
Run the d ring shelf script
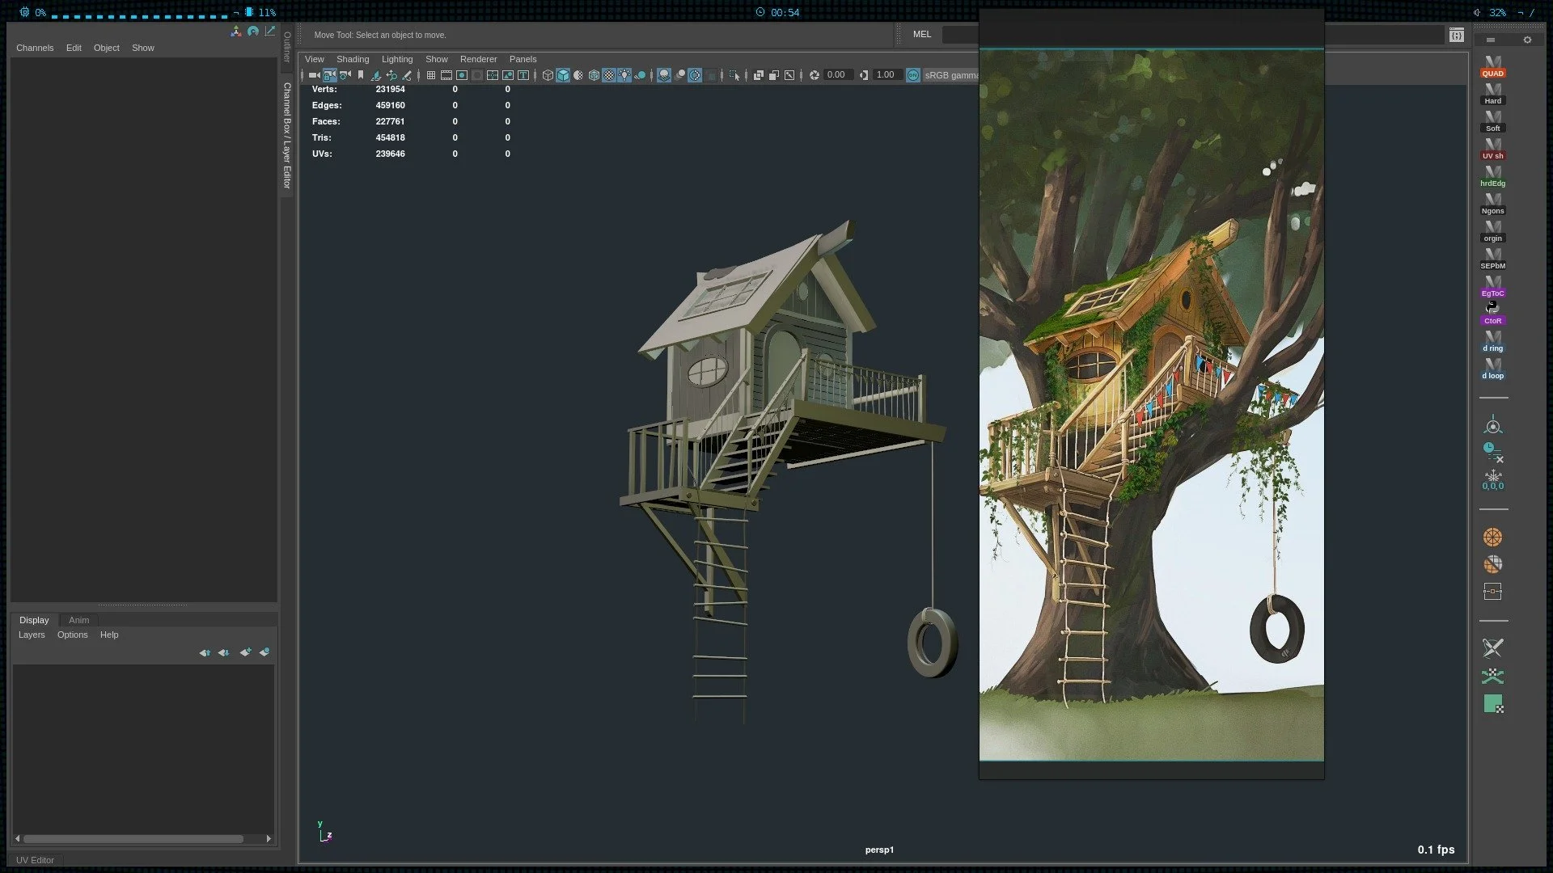(x=1492, y=342)
